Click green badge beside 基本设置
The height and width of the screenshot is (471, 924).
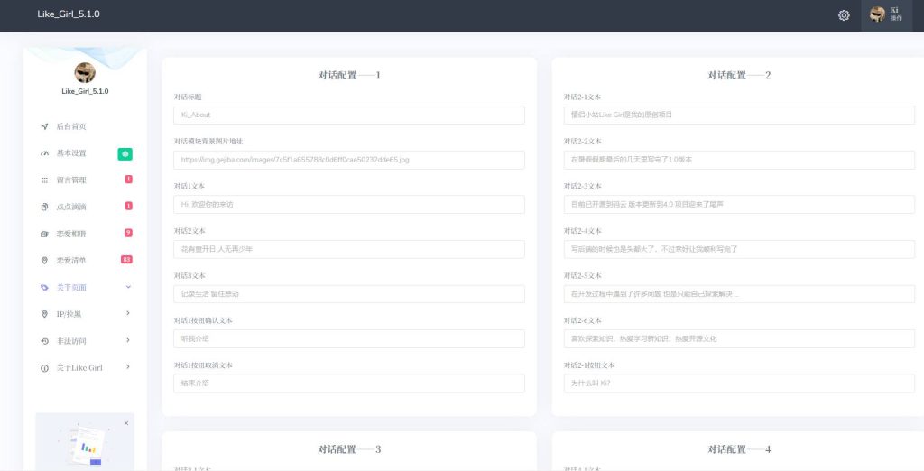point(125,154)
